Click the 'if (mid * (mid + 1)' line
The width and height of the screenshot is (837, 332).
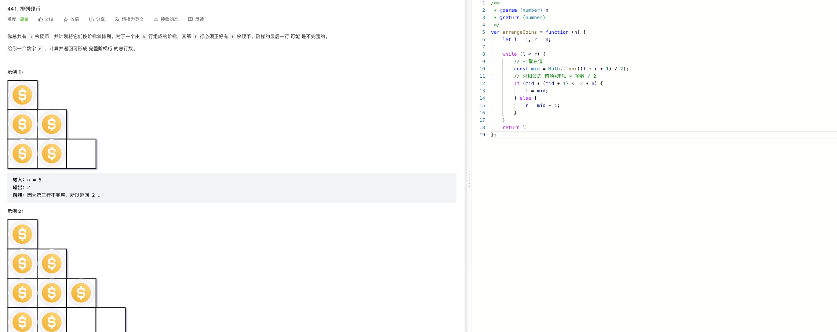(x=558, y=84)
